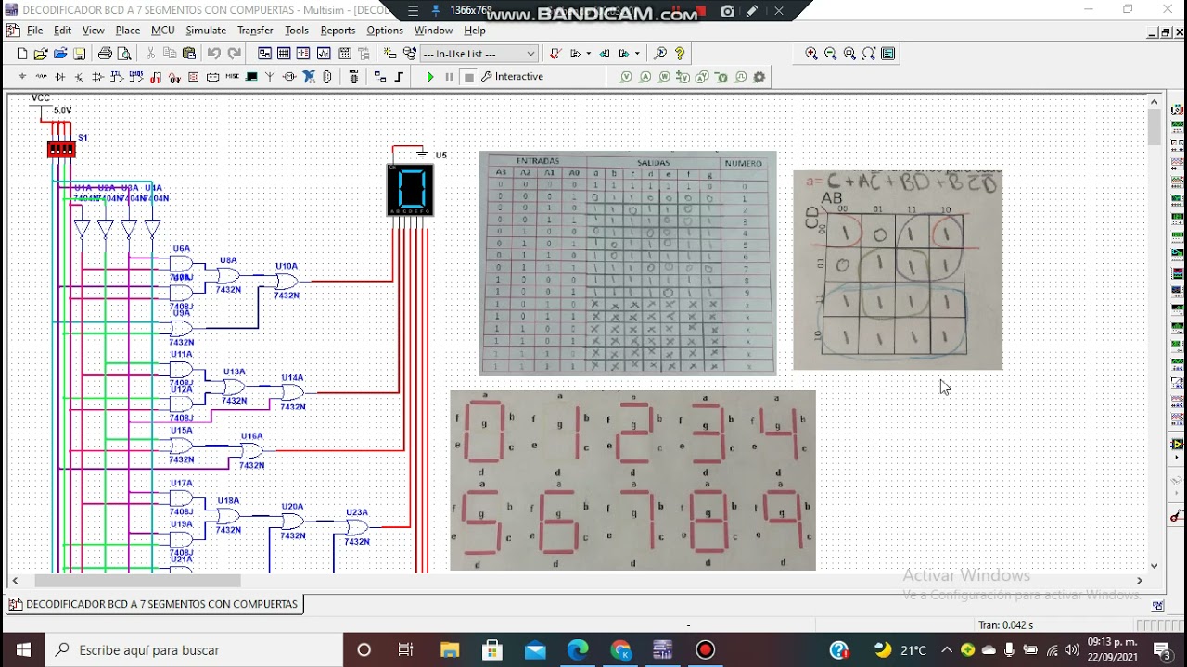The height and width of the screenshot is (667, 1187).
Task: Zoom out of the schematic
Action: point(831,54)
